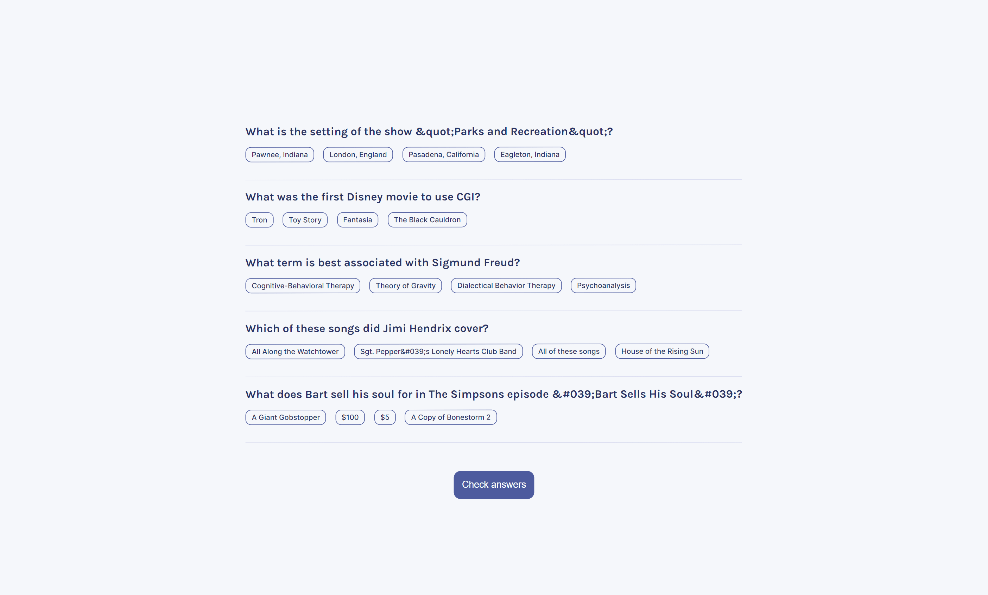The width and height of the screenshot is (988, 595).
Task: Select Eagleton, Indiana option
Action: point(529,155)
